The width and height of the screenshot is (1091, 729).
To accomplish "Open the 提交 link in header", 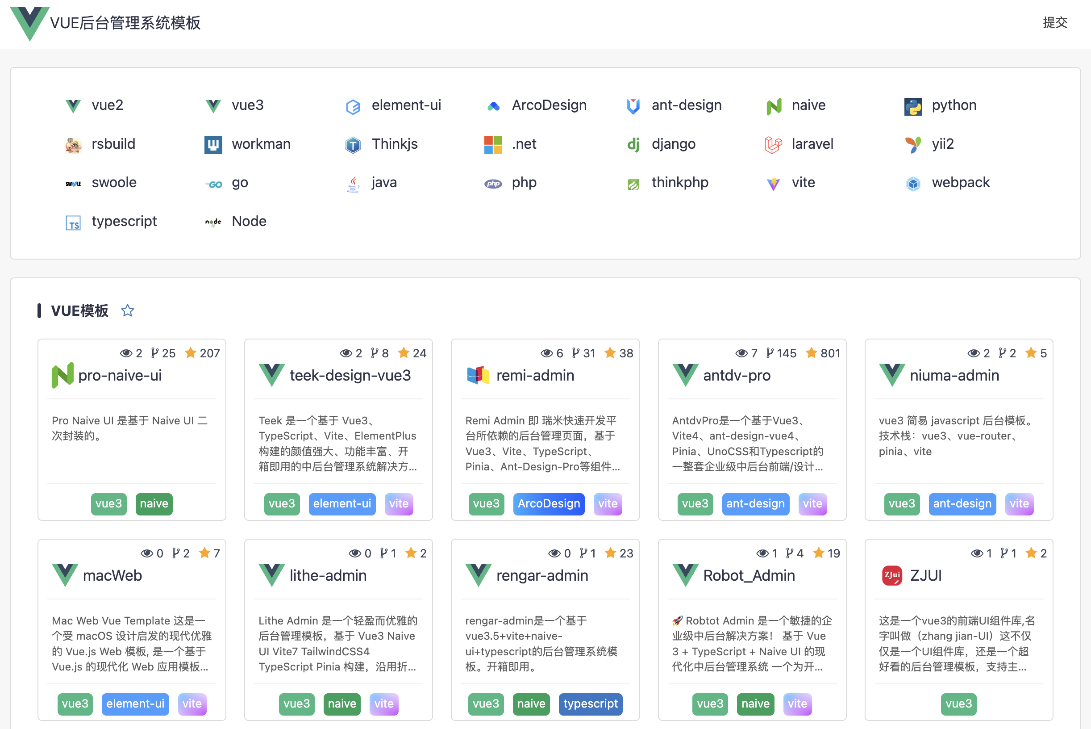I will (x=1054, y=22).
